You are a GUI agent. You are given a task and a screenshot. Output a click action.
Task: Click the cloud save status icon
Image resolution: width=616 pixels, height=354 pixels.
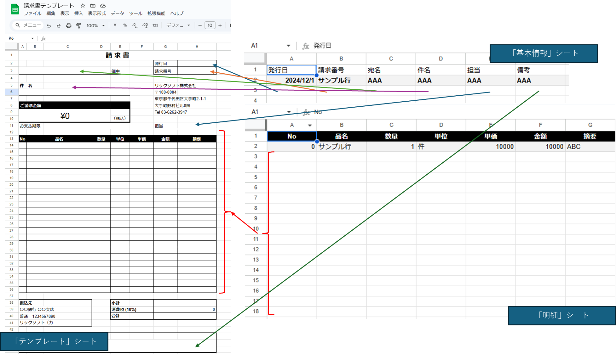[x=103, y=6]
